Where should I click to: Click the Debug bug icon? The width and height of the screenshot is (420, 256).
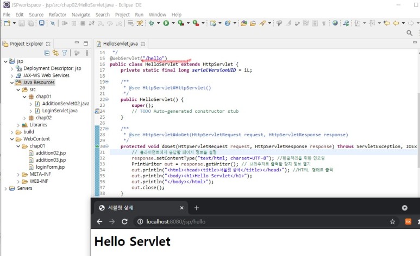[x=152, y=23]
